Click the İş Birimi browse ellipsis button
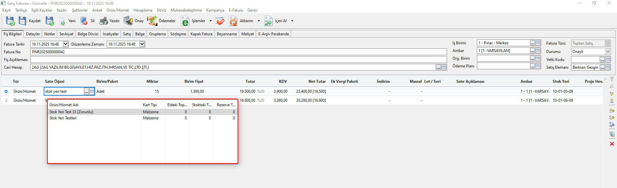The image size is (617, 188). (532, 43)
